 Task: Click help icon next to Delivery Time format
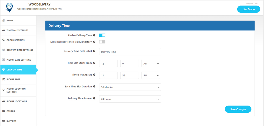(x=94, y=98)
